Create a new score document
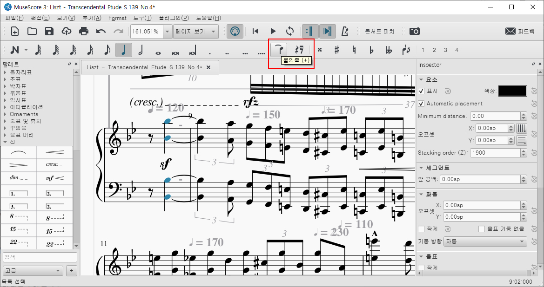The height and width of the screenshot is (287, 544). pos(15,32)
